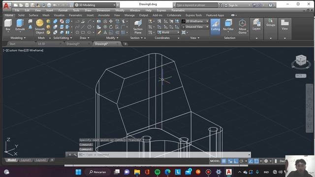Viewport: 315px width, 177px height.
Task: Click the Move Gizmo tool
Action: click(x=242, y=27)
